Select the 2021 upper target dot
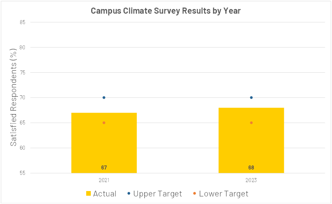The image size is (332, 204). (x=104, y=98)
